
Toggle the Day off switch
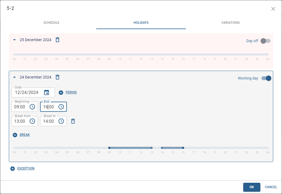265,41
